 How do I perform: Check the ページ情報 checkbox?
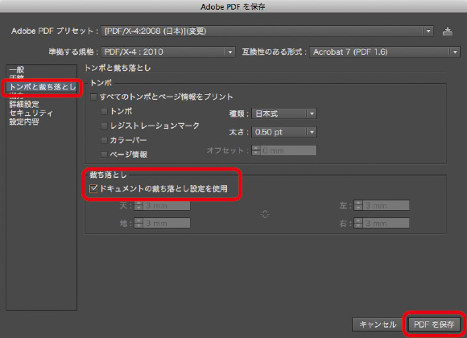click(x=104, y=155)
